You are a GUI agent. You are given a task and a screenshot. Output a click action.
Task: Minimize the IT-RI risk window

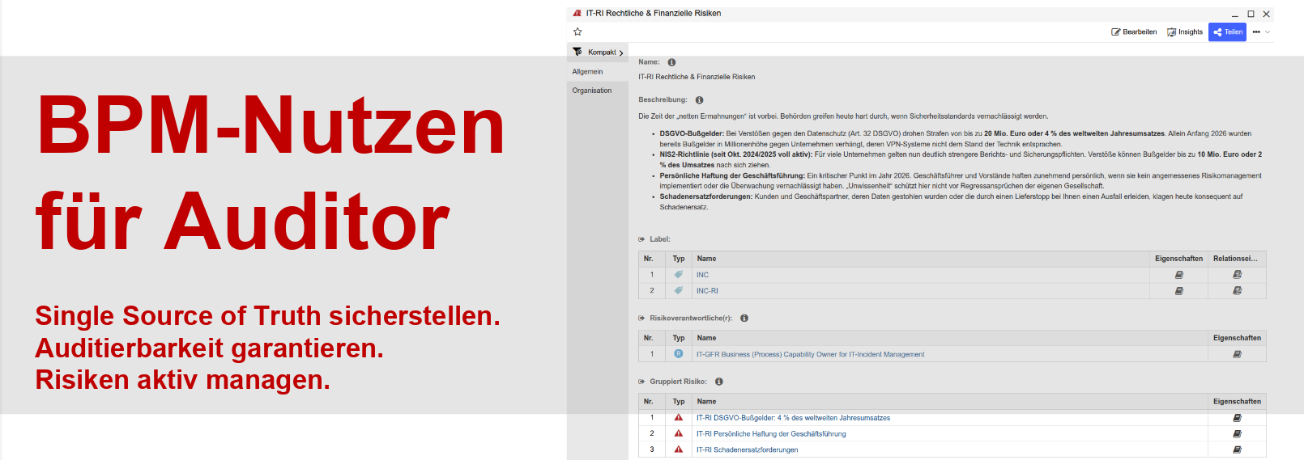(x=1234, y=14)
